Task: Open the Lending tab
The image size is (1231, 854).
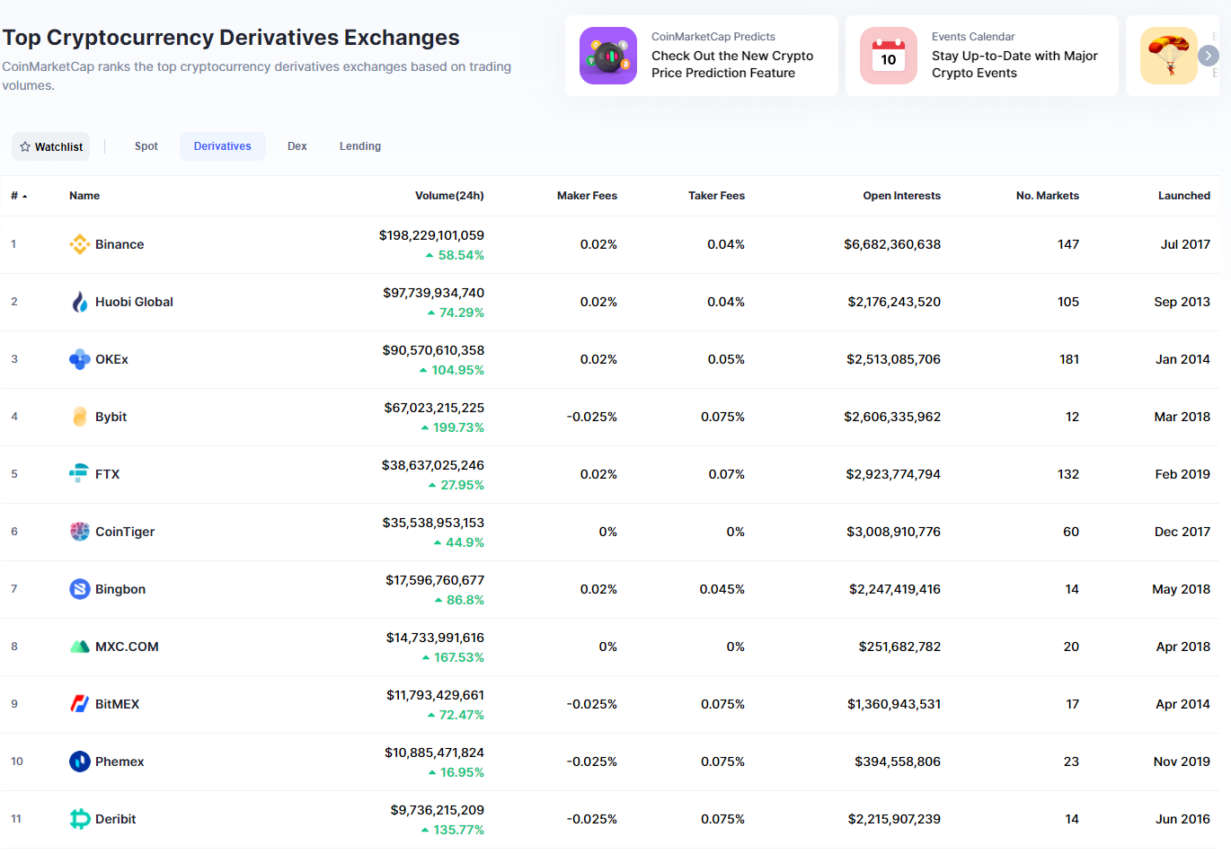Action: pos(360,146)
